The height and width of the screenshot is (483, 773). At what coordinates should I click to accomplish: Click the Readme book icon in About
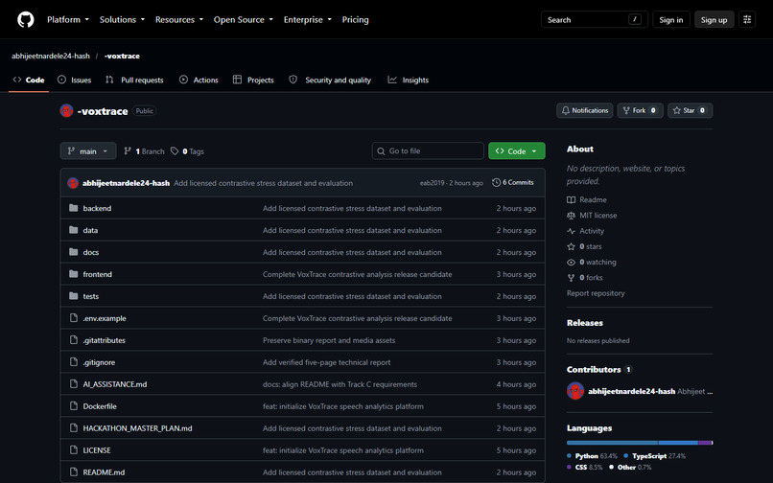click(571, 199)
